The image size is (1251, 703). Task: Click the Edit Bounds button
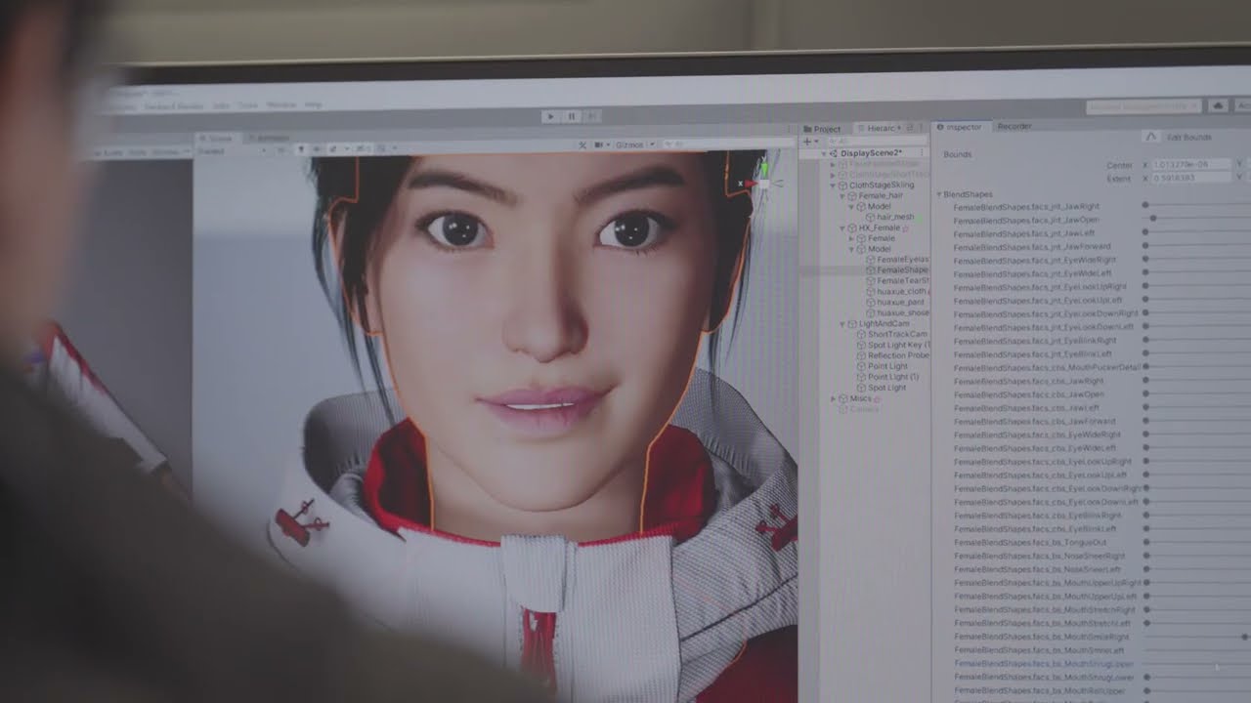1187,137
